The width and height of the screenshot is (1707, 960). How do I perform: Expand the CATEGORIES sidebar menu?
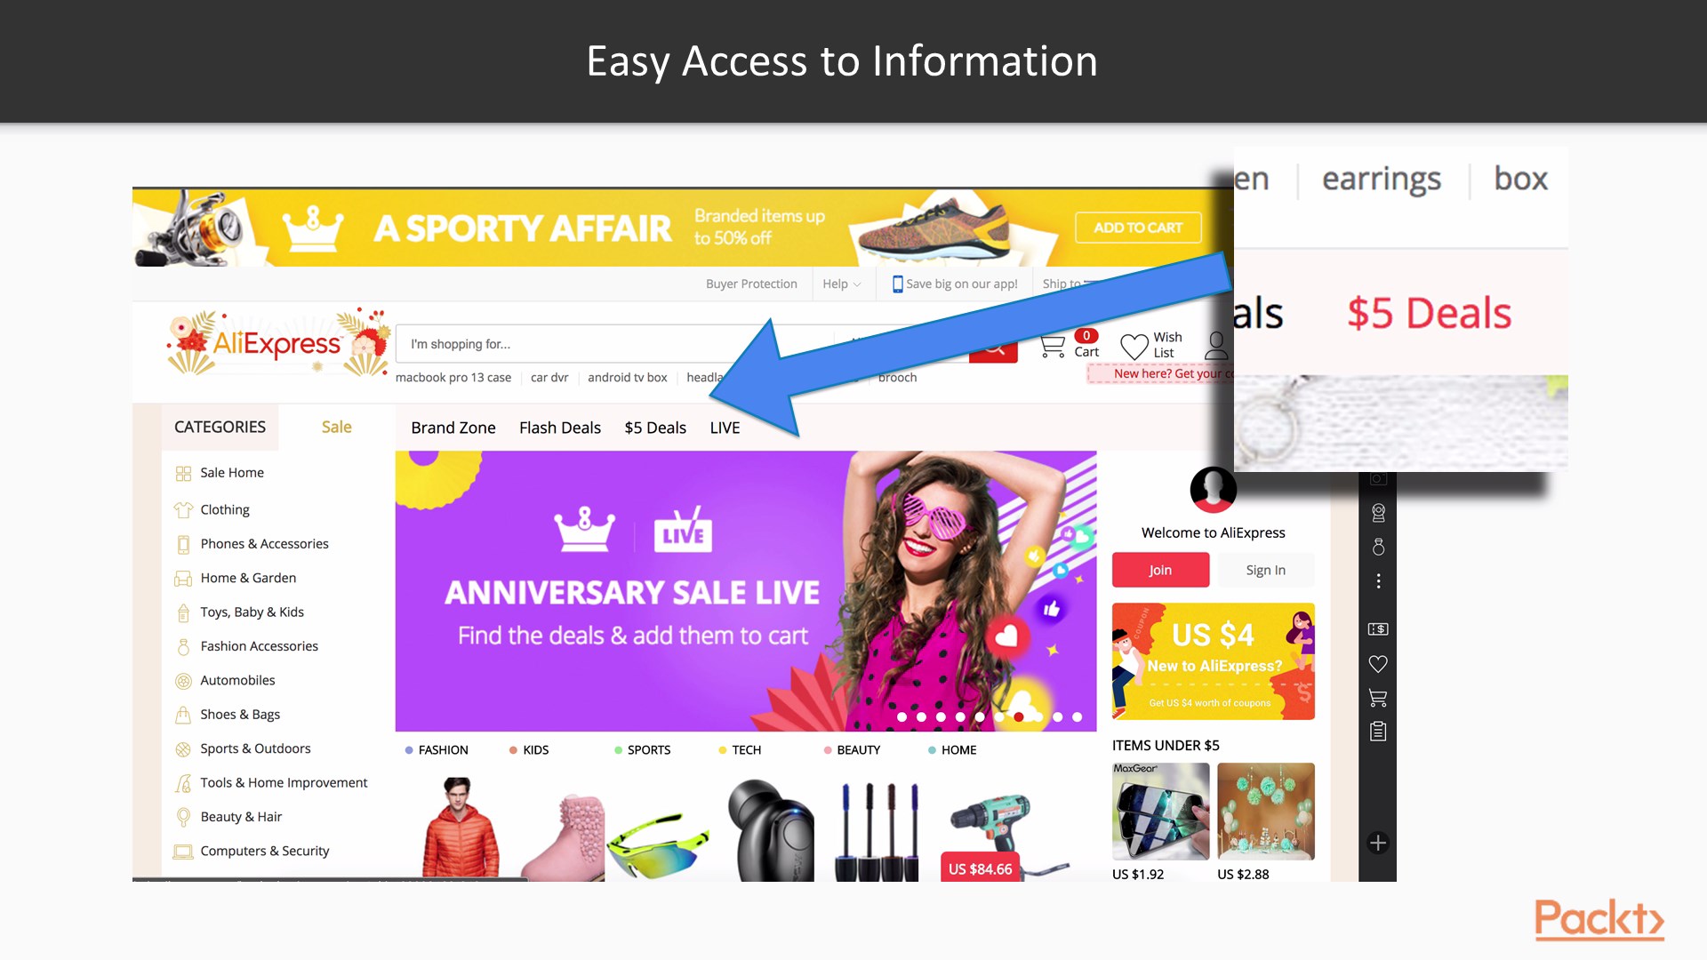[220, 426]
